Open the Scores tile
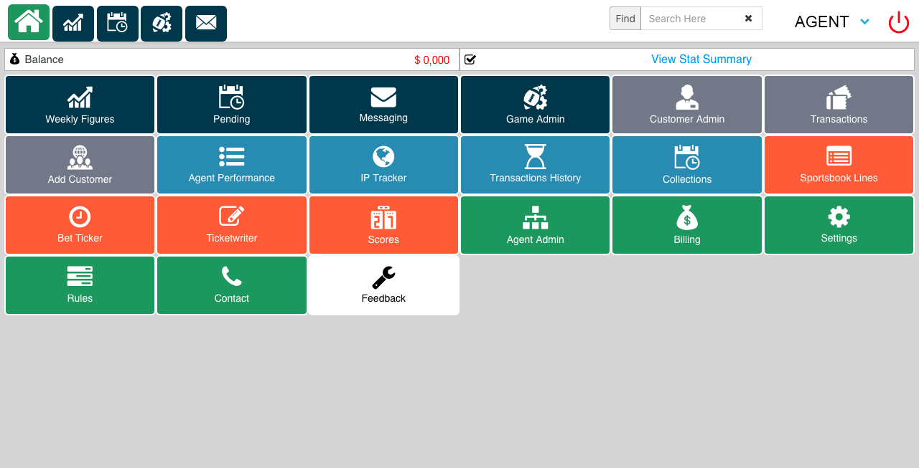The image size is (919, 468). coord(383,225)
